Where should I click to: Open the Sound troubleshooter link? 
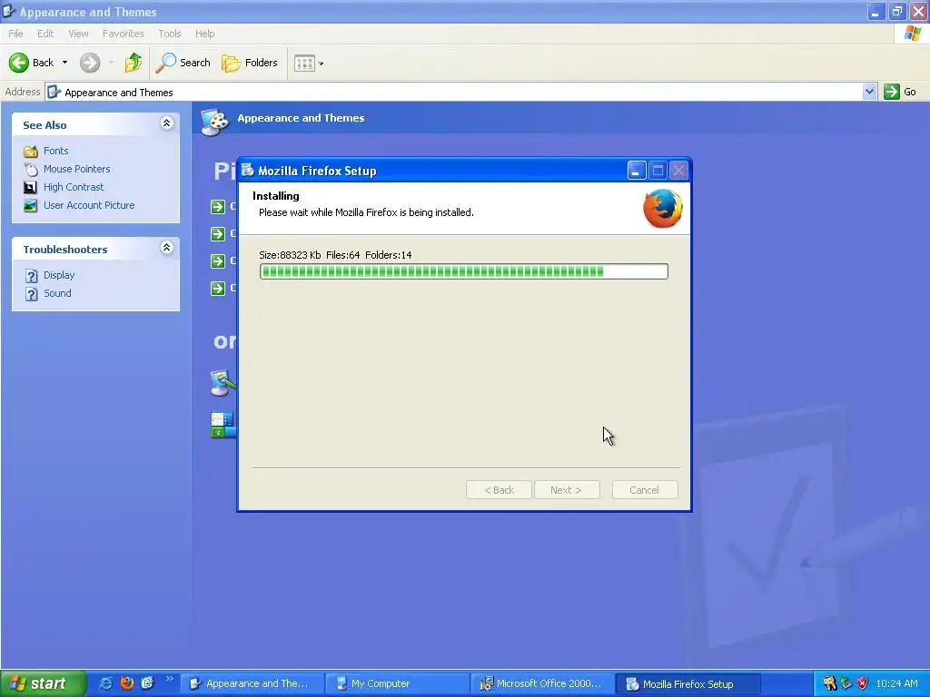pos(57,293)
